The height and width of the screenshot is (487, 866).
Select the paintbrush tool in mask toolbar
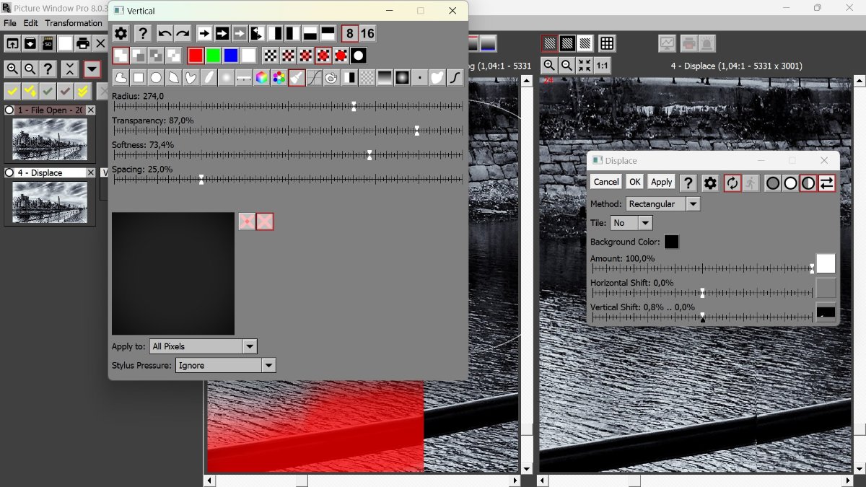pos(297,78)
